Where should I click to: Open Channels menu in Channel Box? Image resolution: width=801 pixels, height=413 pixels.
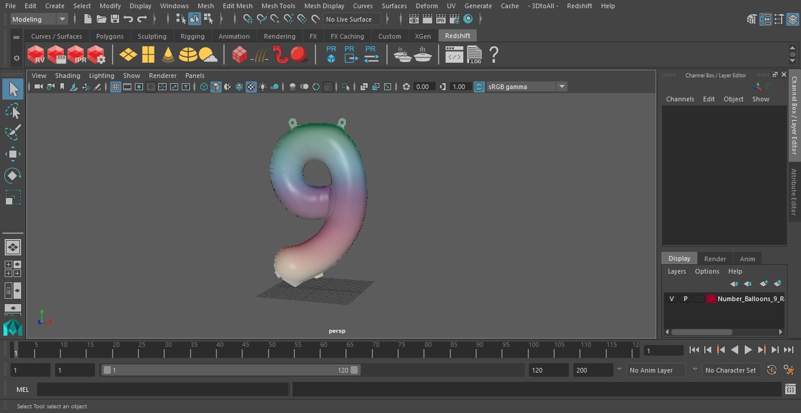tap(680, 99)
